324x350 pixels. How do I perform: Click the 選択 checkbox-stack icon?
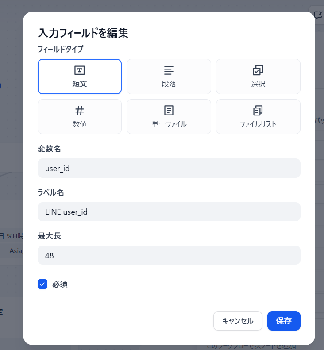click(258, 70)
